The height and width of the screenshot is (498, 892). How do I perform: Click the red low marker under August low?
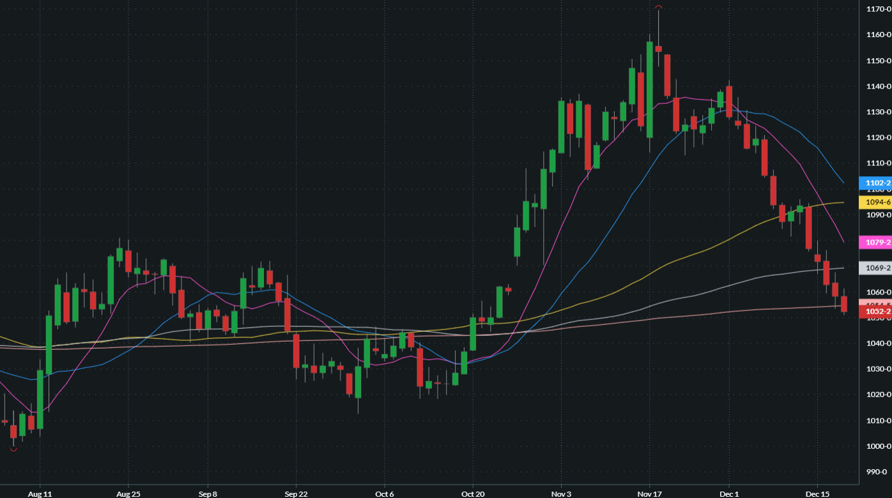[x=13, y=449]
